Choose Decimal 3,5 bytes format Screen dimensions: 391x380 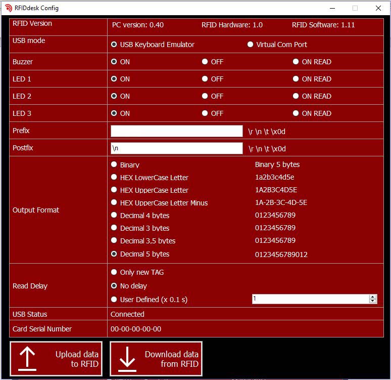coord(114,240)
